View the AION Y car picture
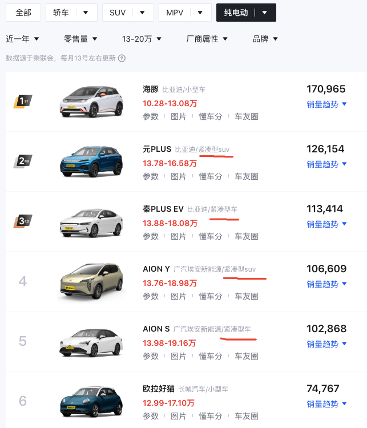This screenshot has width=367, height=428. click(x=91, y=281)
